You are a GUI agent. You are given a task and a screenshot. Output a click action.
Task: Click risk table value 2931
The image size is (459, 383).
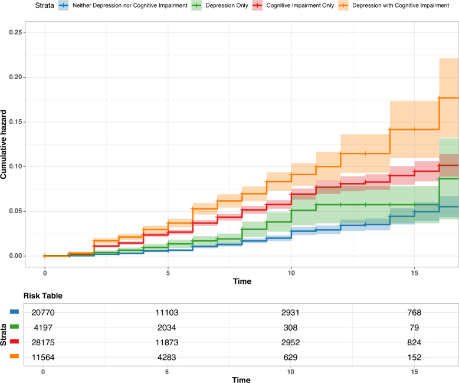pos(290,312)
